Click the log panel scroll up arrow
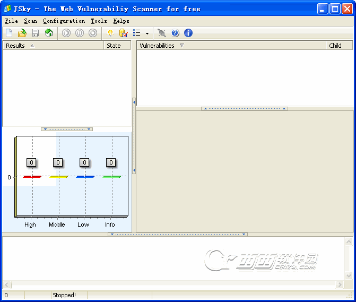356x302 pixels. (x=349, y=241)
